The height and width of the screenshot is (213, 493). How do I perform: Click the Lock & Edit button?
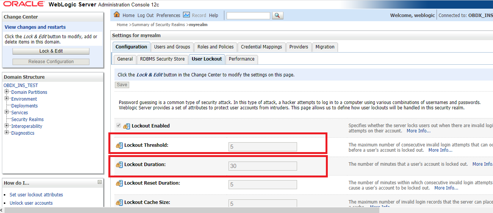point(51,51)
